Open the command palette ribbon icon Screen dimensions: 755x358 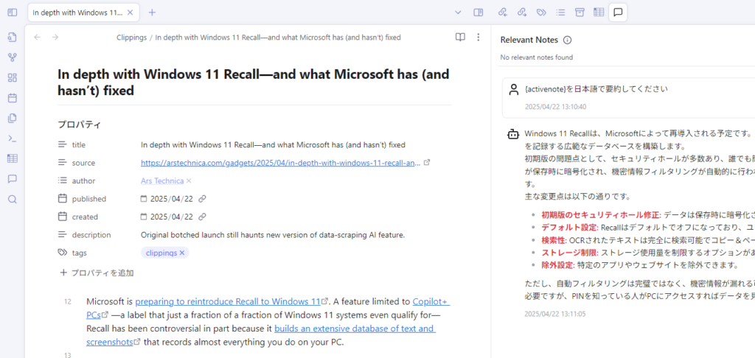coord(13,138)
